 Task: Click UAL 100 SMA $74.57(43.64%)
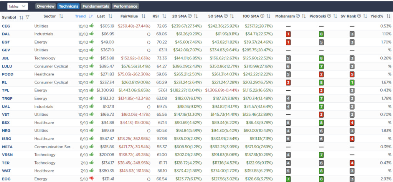(258, 107)
